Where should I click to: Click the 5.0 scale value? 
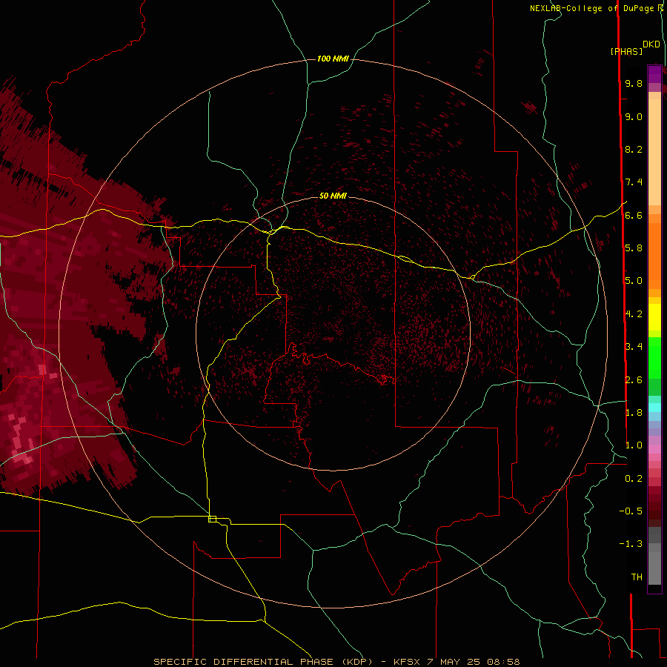click(x=634, y=281)
